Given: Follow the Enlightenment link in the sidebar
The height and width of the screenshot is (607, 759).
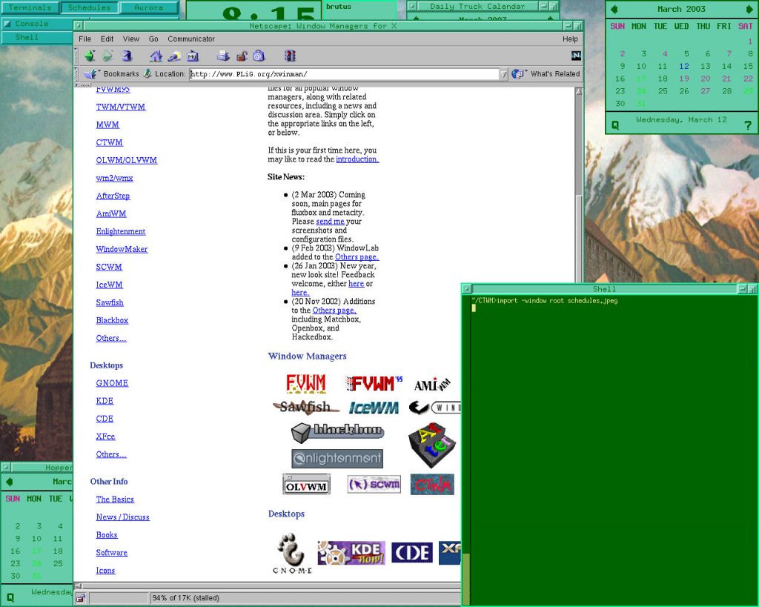Looking at the screenshot, I should click(120, 231).
